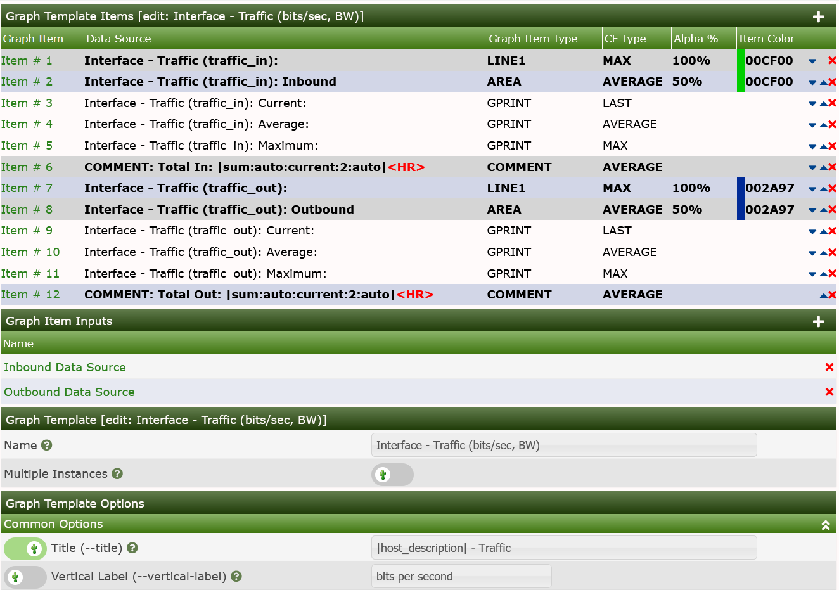Edit the Inbound Data Source input
The width and height of the screenshot is (839, 590).
pos(65,367)
